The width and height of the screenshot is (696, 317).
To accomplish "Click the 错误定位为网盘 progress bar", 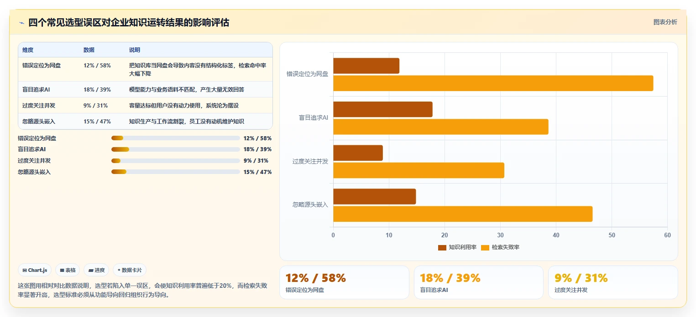I will tap(176, 138).
